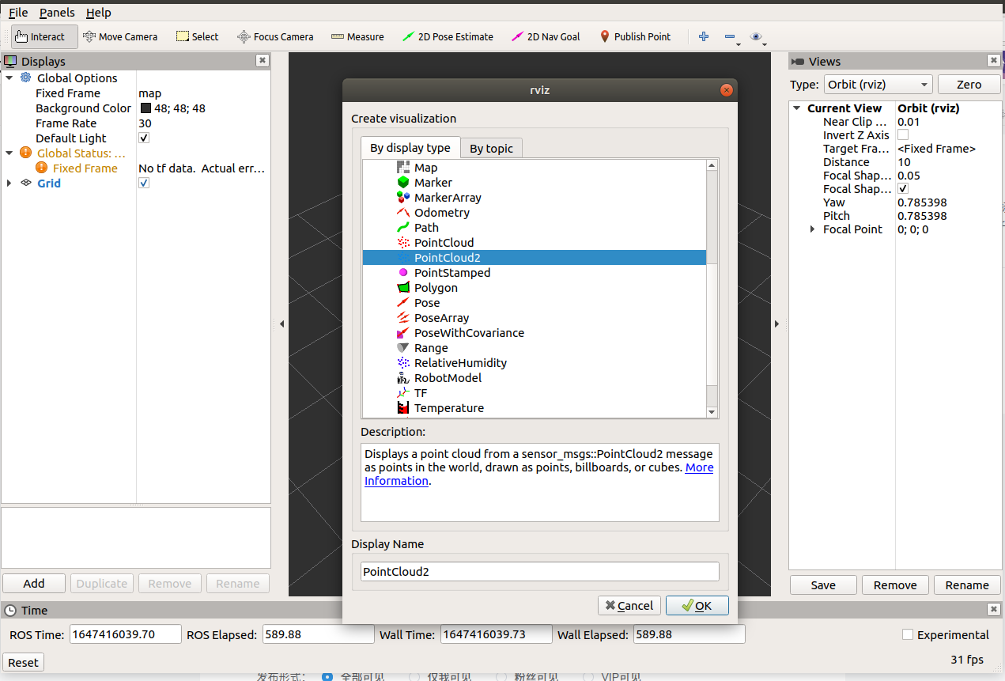Screen dimensions: 1005x681
Task: Open dropdown arrow beside eye icon
Action: click(x=765, y=44)
